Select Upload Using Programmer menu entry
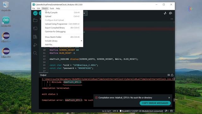The width and height of the screenshot is (202, 114). tap(62, 24)
